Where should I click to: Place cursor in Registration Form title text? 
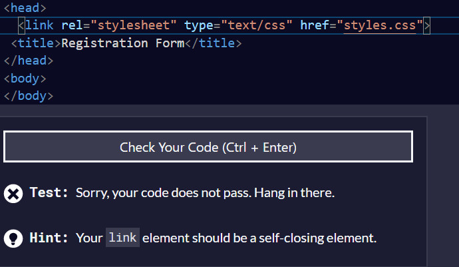(x=122, y=43)
